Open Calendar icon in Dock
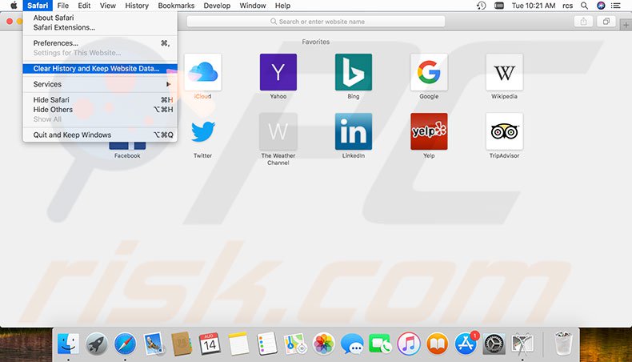The width and height of the screenshot is (632, 362). 210,344
